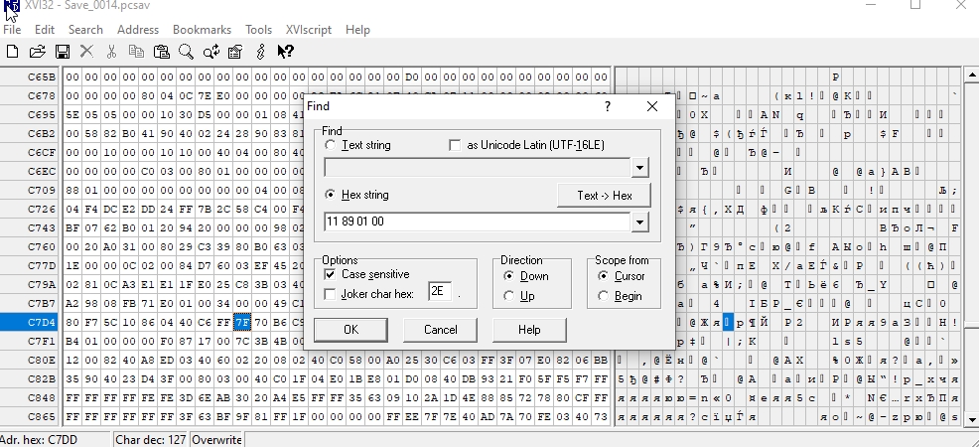Click the delete X toolbar icon
The width and height of the screenshot is (979, 447).
tap(86, 52)
